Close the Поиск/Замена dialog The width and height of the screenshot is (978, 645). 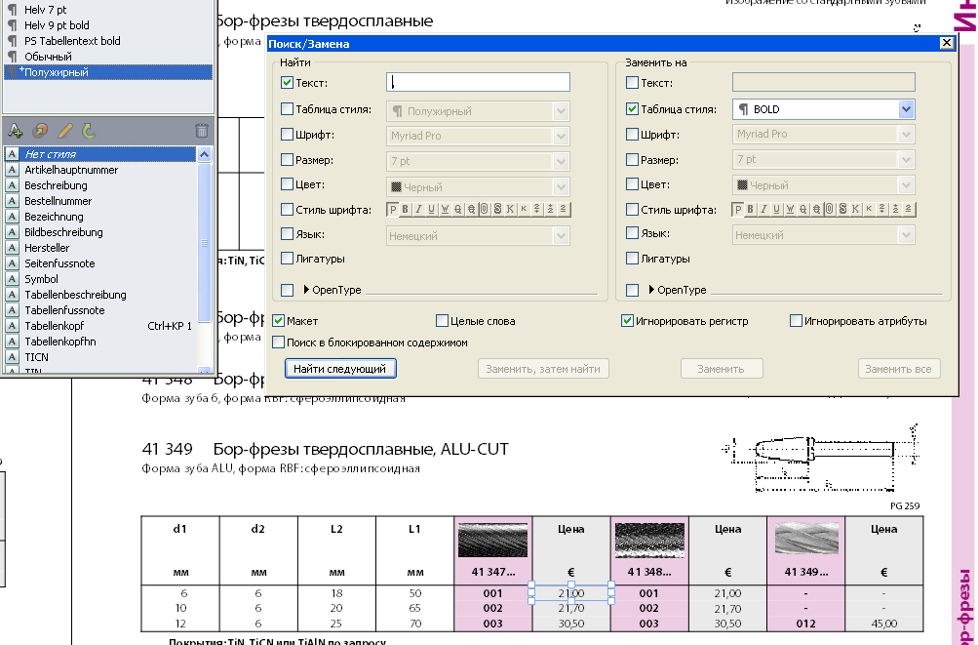946,43
